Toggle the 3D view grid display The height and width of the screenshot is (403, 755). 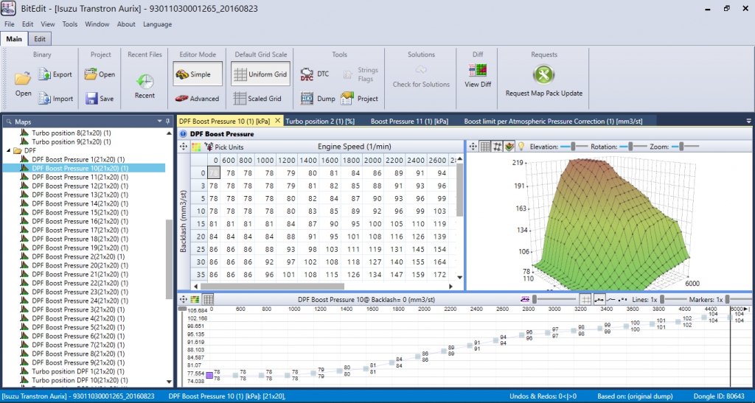pos(485,146)
